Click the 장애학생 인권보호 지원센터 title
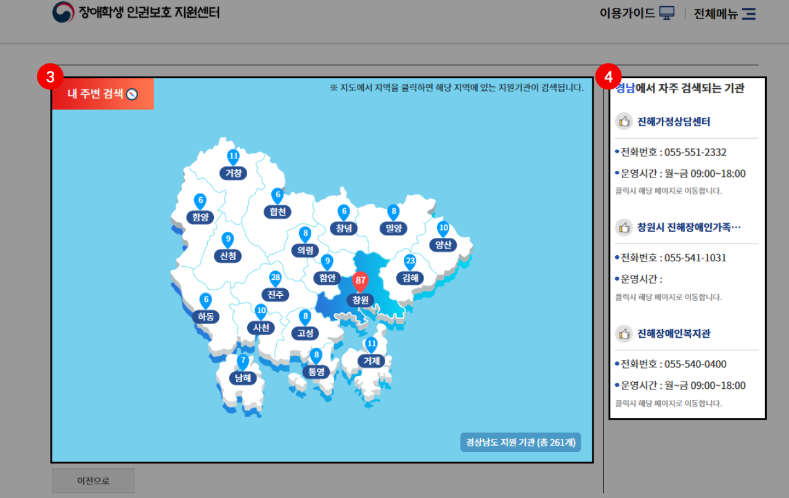Screen dimensions: 789x498 click(x=149, y=12)
